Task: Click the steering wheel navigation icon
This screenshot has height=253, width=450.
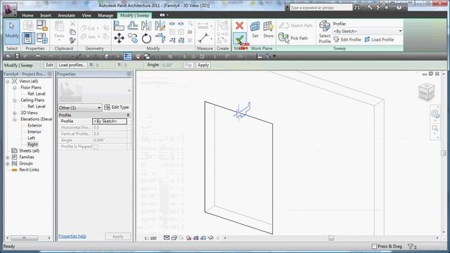Action: point(435,114)
